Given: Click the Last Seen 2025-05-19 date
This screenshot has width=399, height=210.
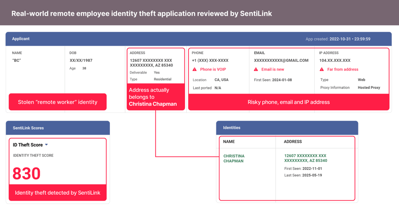Looking at the screenshot, I should pos(312,175).
